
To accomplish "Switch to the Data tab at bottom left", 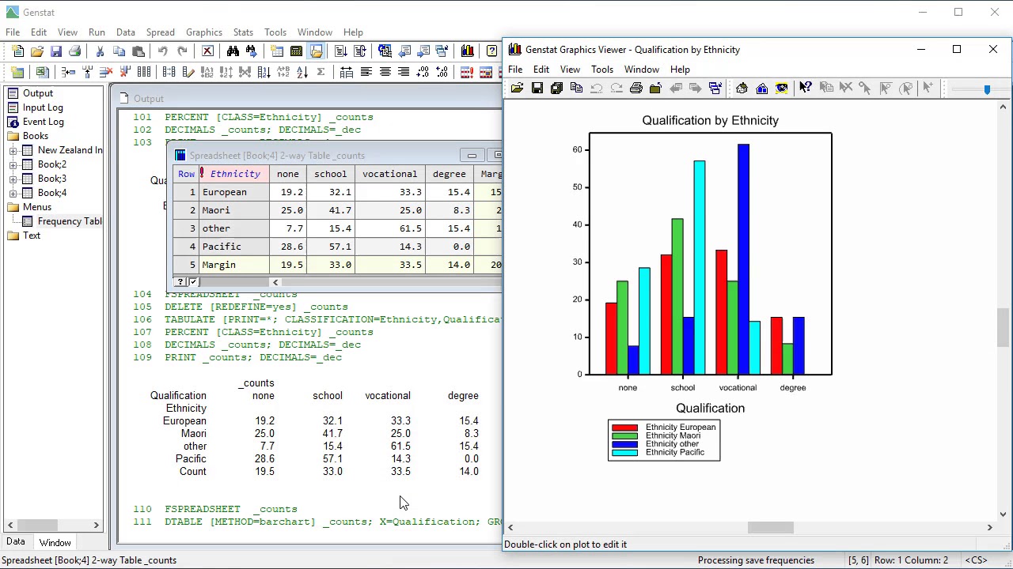I will tap(16, 542).
